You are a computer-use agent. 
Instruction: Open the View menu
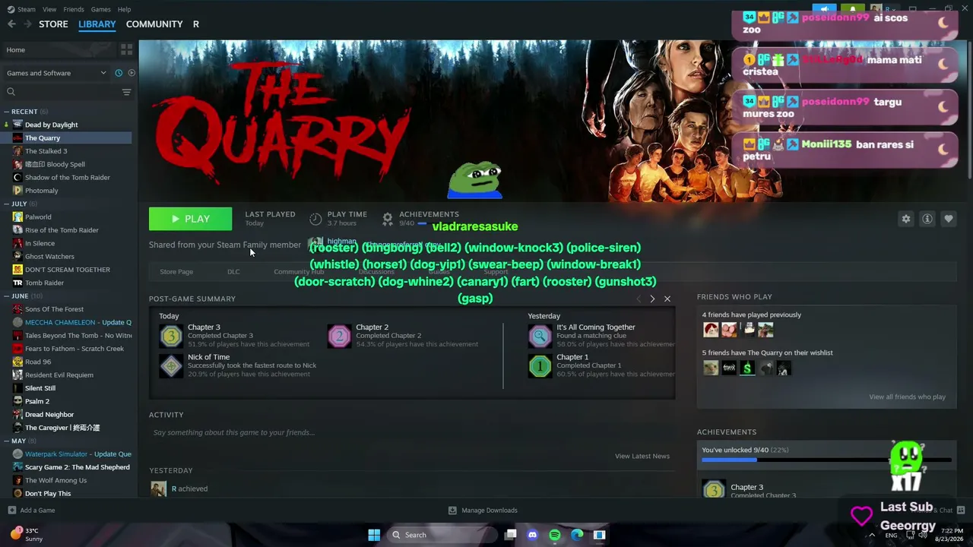click(49, 9)
